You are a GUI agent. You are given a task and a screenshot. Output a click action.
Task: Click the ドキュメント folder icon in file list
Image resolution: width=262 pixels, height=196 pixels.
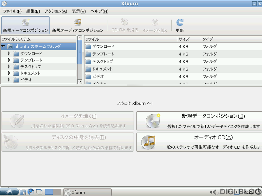88,69
